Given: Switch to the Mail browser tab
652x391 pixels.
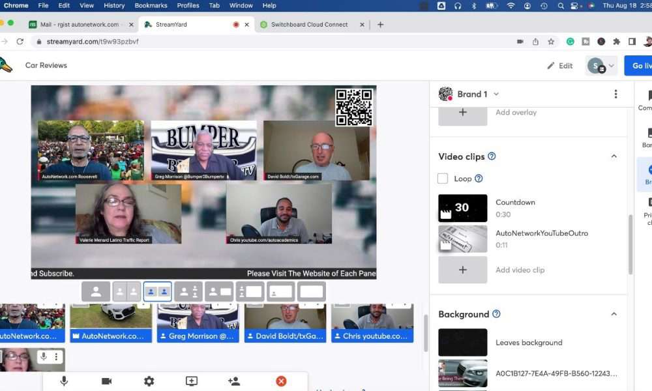Looking at the screenshot, I should coord(79,25).
